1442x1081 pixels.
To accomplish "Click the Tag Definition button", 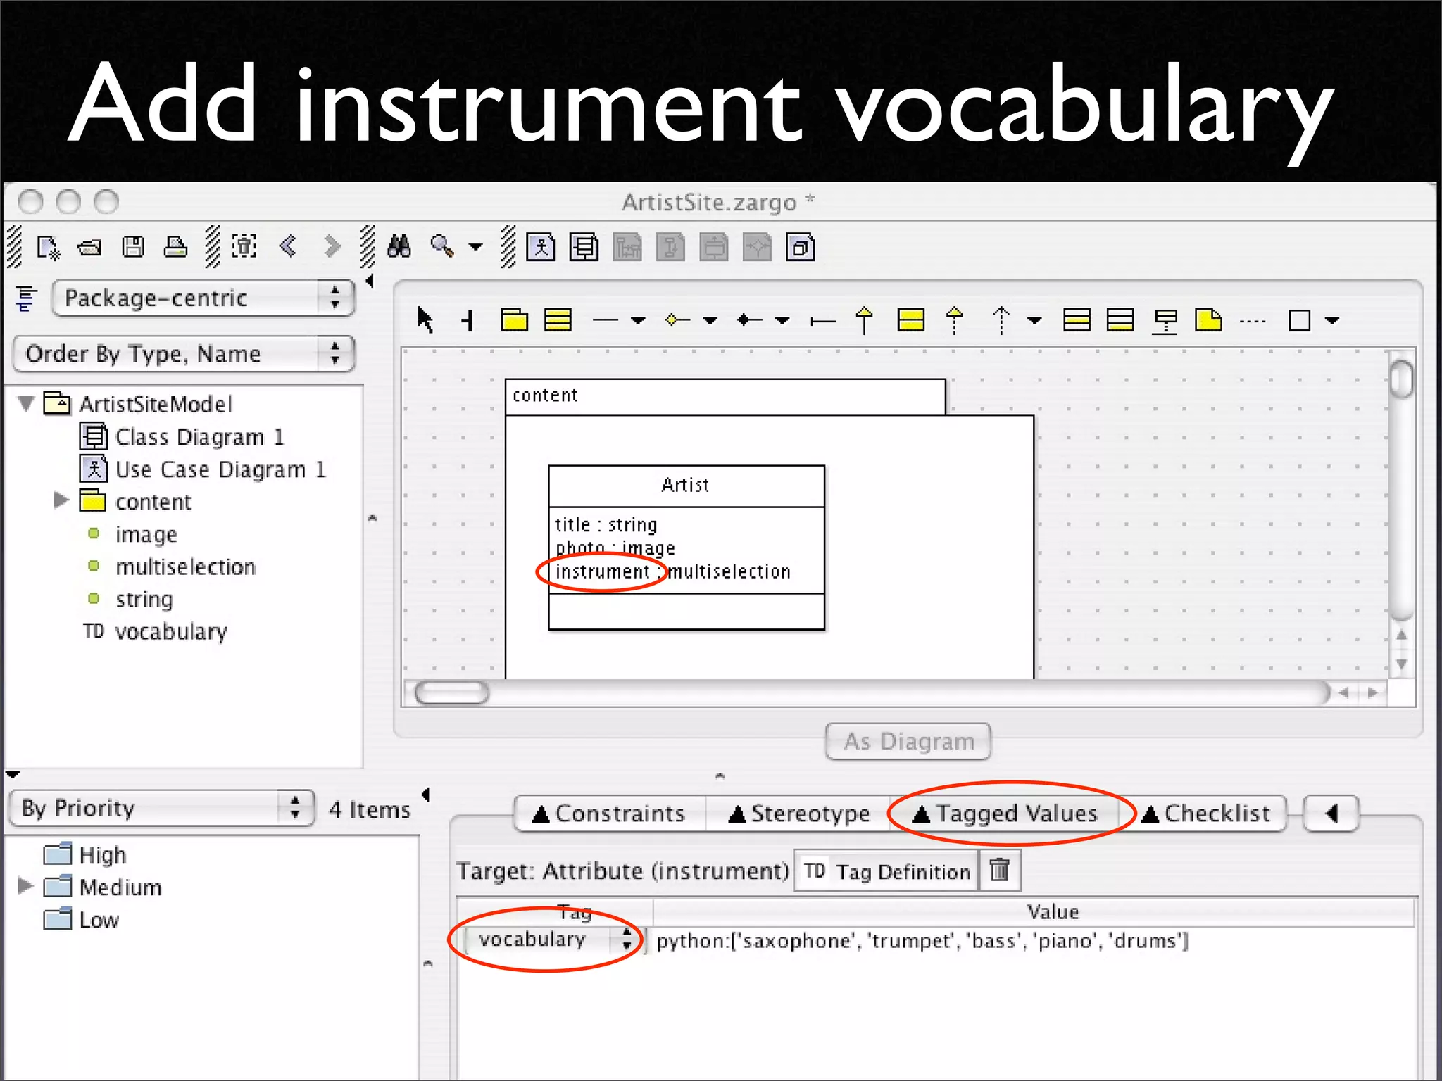I will tap(886, 871).
